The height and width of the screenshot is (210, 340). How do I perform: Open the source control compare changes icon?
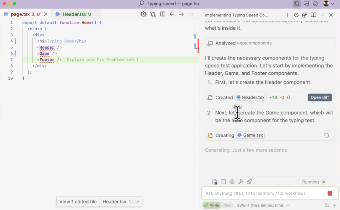[153, 14]
